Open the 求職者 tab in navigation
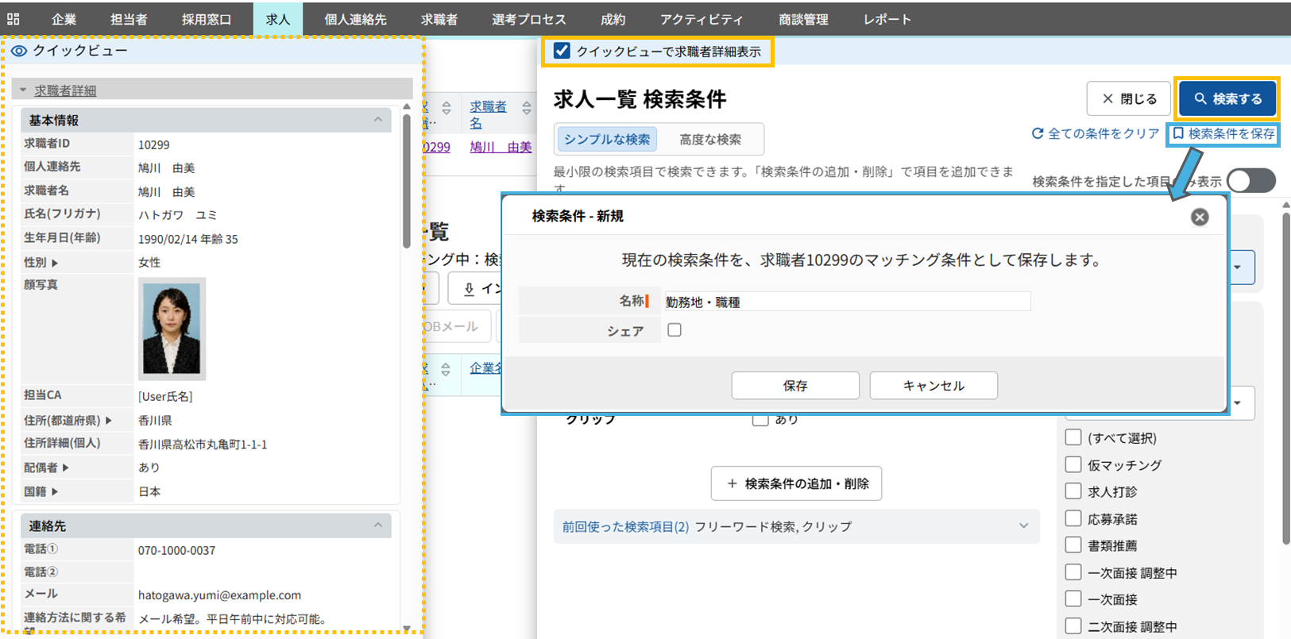Image resolution: width=1291 pixels, height=639 pixels. [x=439, y=19]
